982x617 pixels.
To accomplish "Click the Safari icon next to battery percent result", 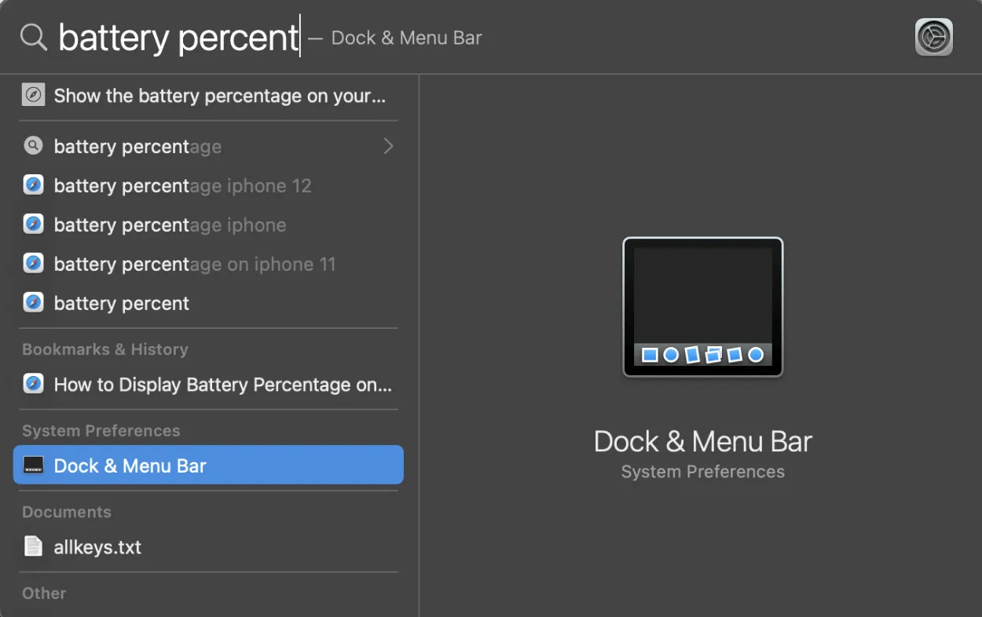I will point(33,302).
